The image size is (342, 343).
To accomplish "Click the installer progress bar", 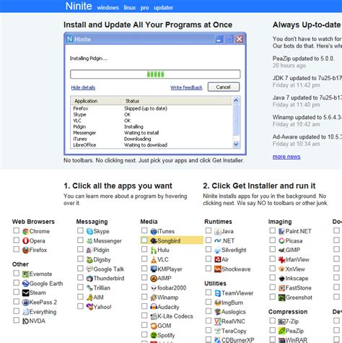I will [x=155, y=74].
